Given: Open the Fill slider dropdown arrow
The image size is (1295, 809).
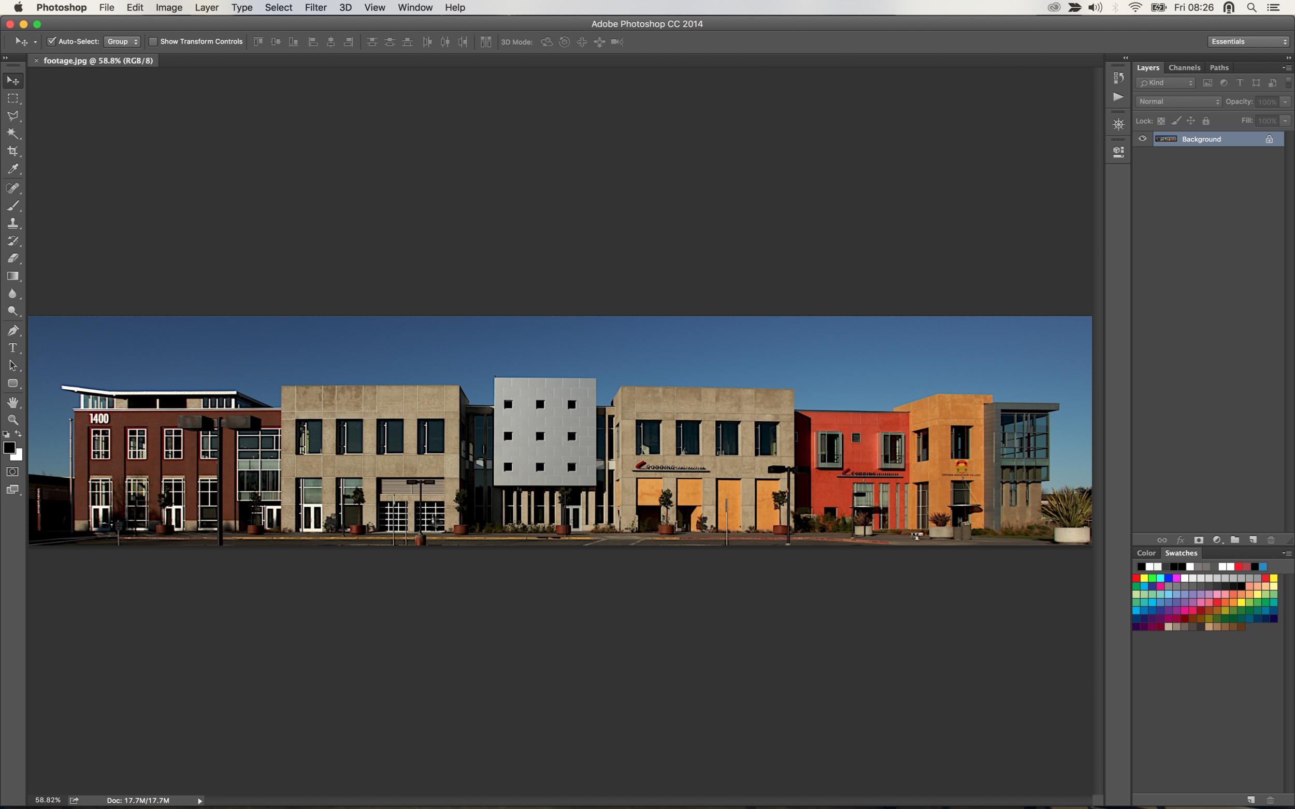Looking at the screenshot, I should tap(1285, 121).
